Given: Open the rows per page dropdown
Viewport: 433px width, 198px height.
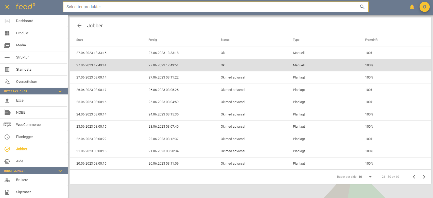Looking at the screenshot, I should [365, 177].
